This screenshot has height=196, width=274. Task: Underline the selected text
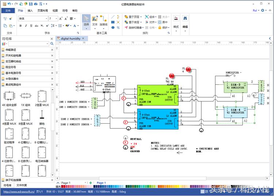31,26
